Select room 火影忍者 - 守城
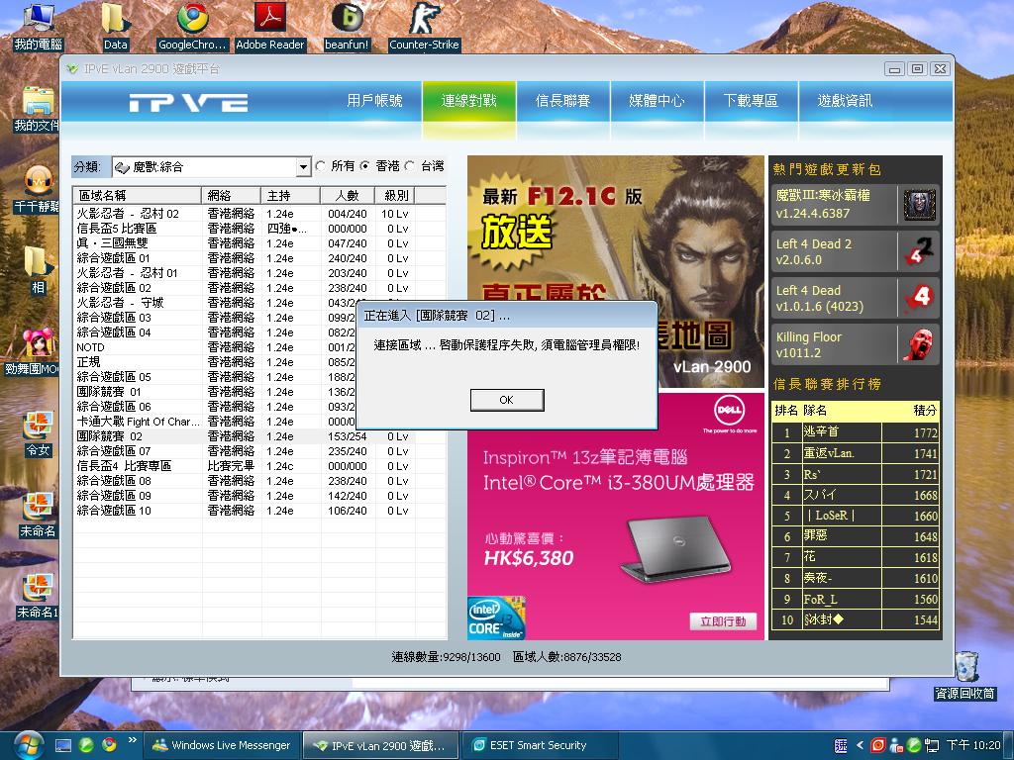This screenshot has height=760, width=1014. pyautogui.click(x=214, y=303)
